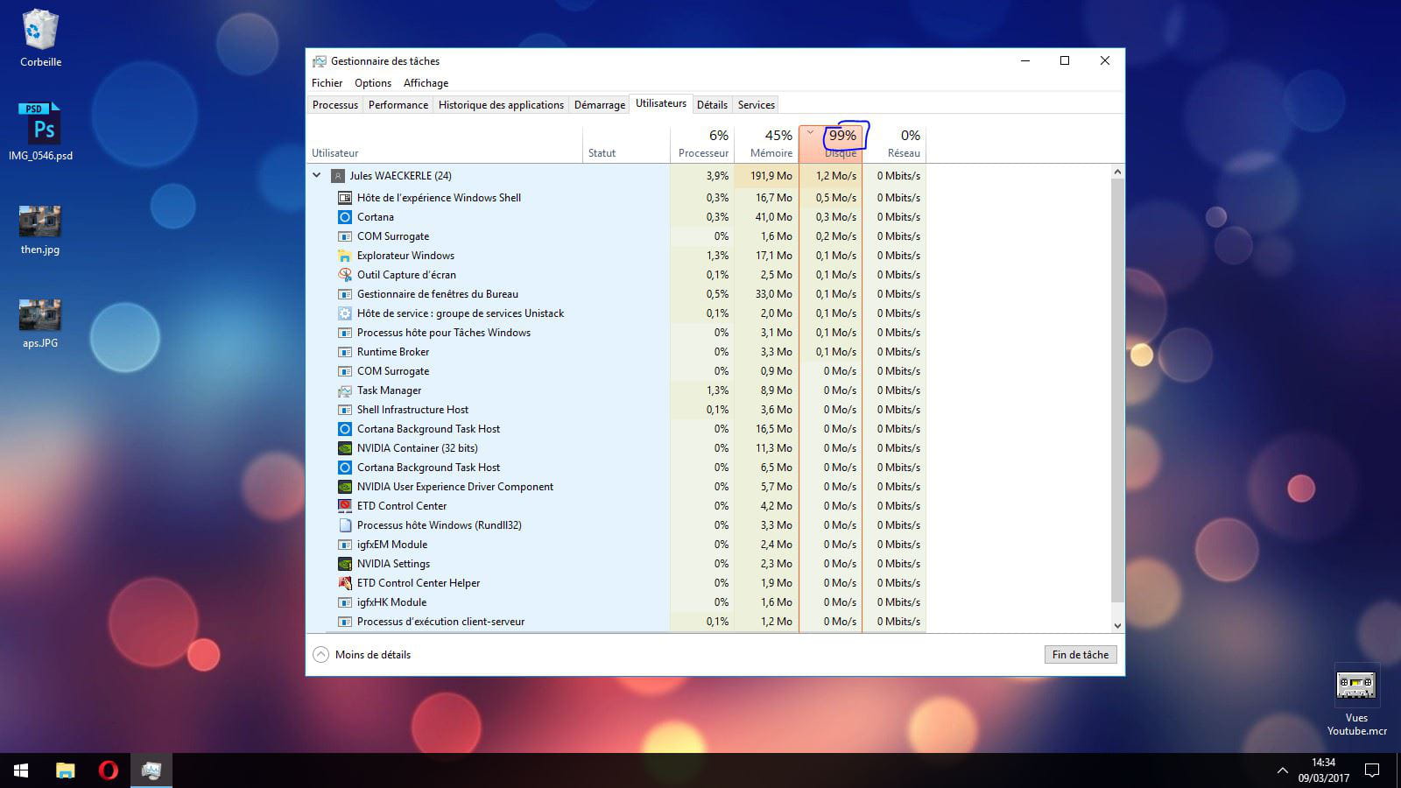Open the Action Center notification icon
This screenshot has height=788, width=1401.
[x=1372, y=770]
